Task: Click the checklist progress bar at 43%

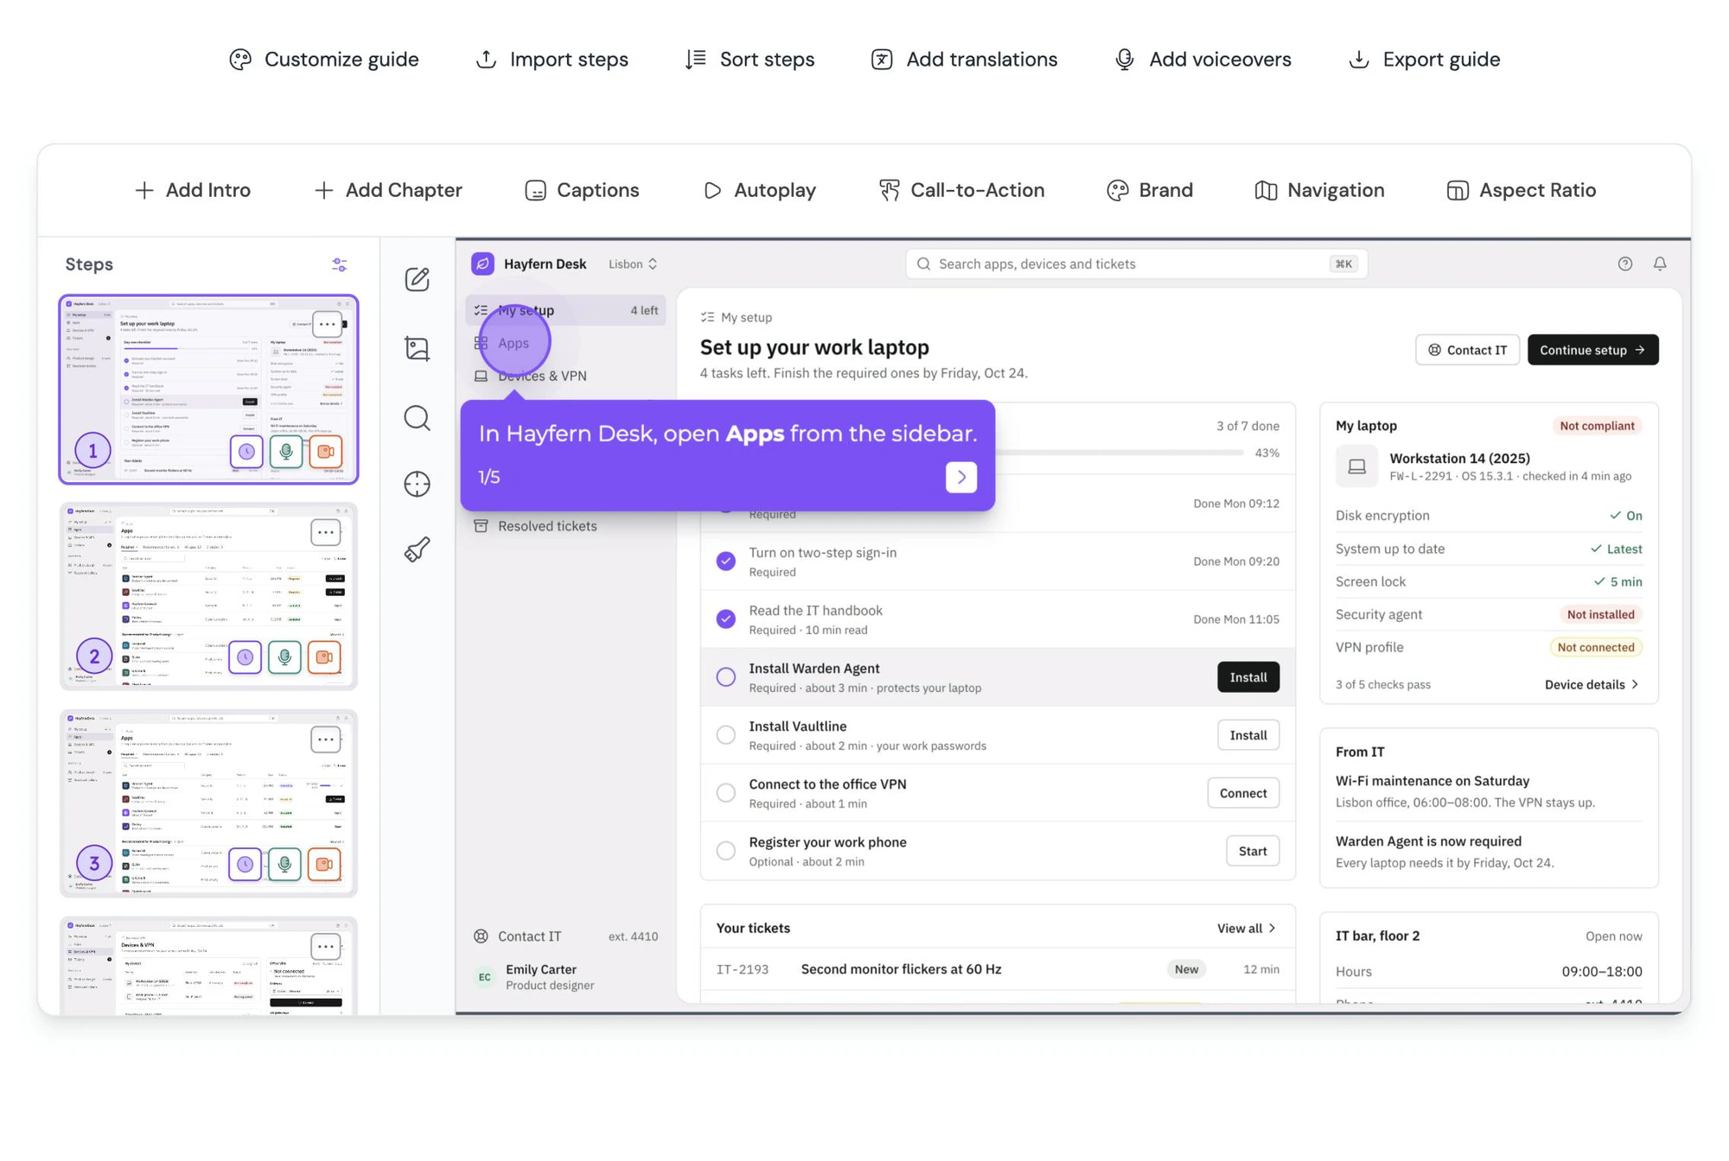Action: [1120, 453]
